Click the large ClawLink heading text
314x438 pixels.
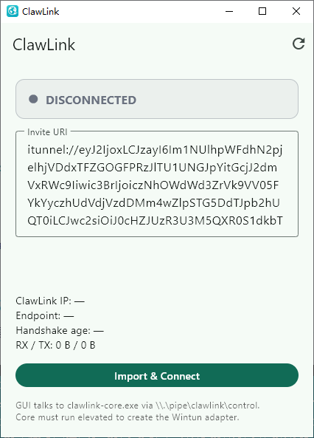pyautogui.click(x=44, y=45)
